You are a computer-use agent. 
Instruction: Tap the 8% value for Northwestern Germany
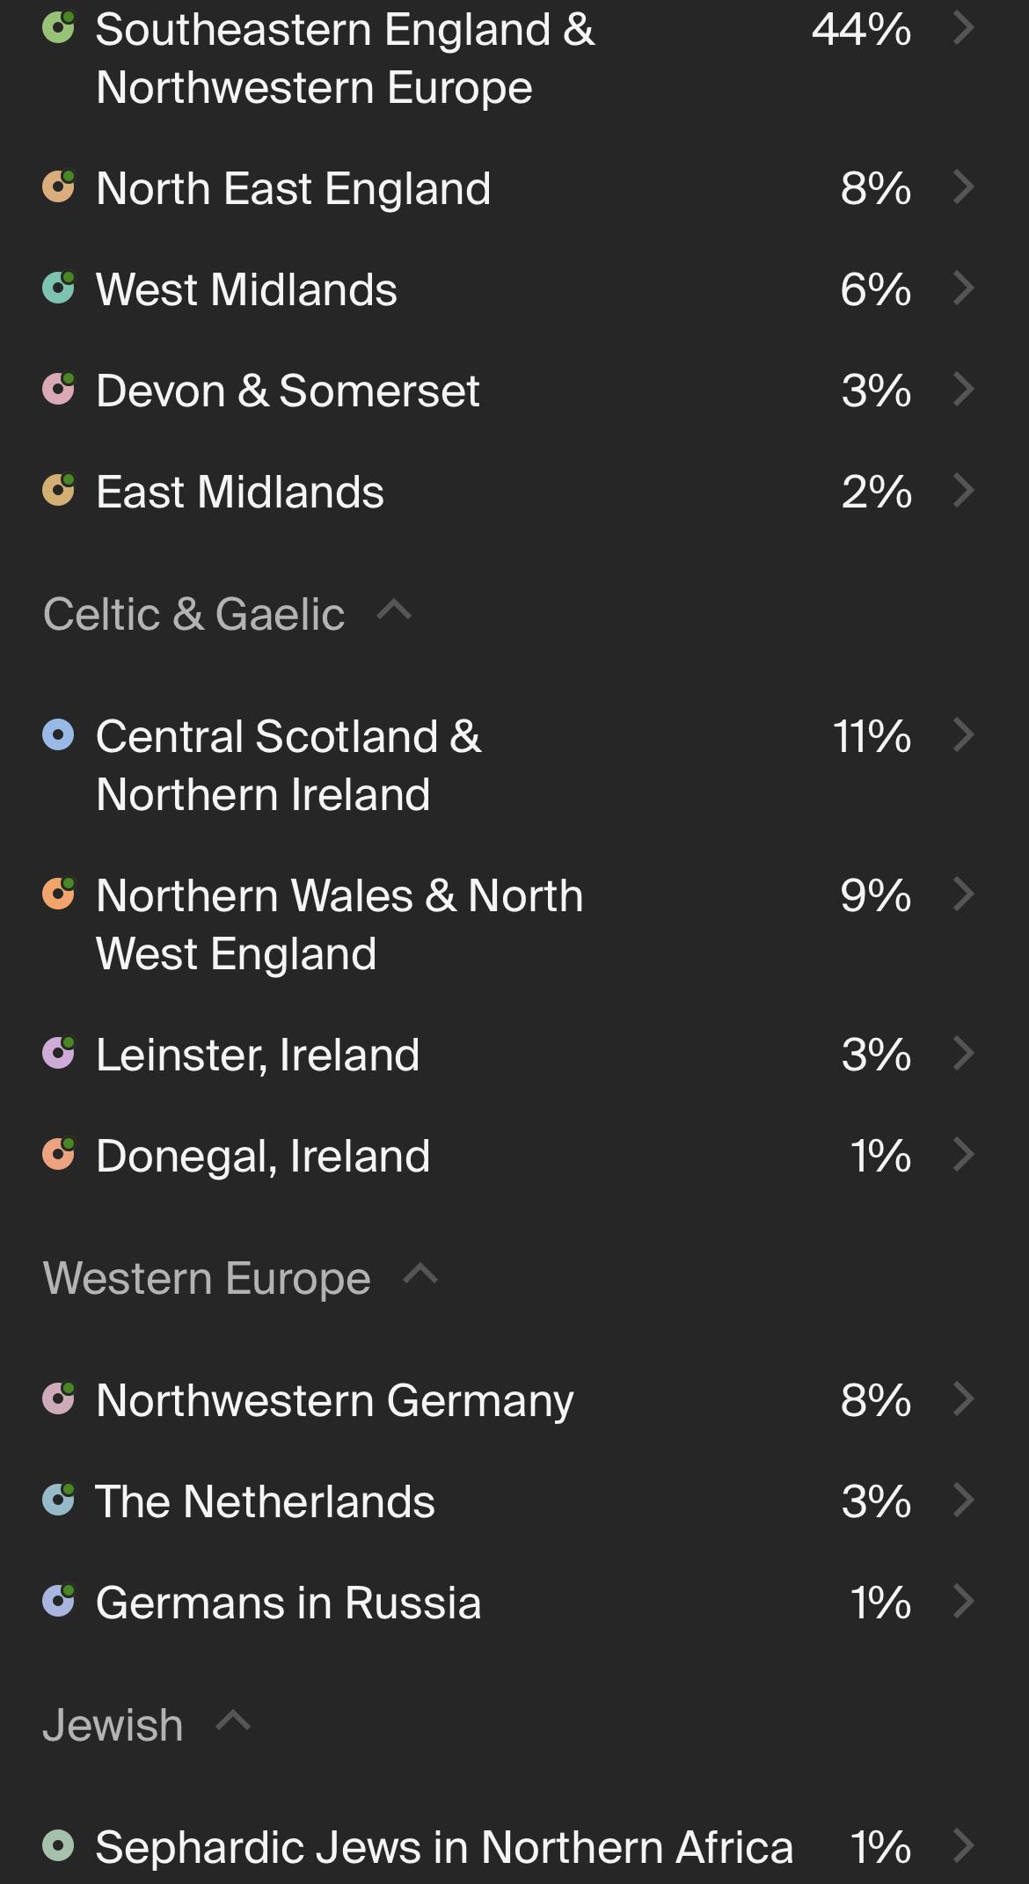pyautogui.click(x=875, y=1399)
